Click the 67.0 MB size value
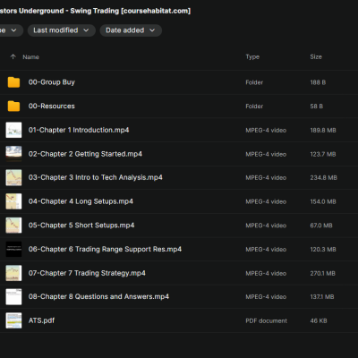Screen dimensions: 358x358 321,226
